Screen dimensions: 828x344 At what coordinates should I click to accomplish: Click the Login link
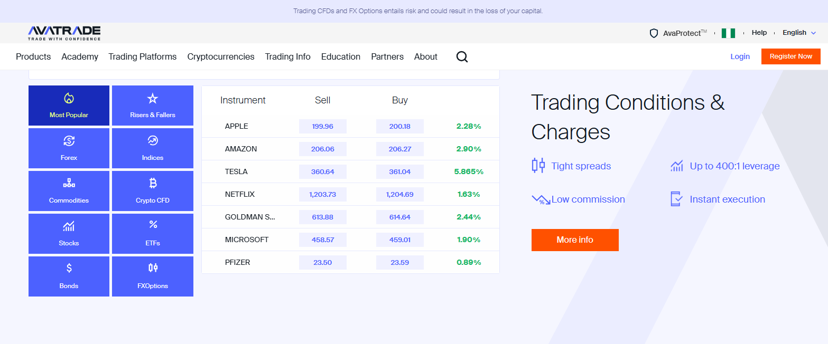pyautogui.click(x=740, y=56)
